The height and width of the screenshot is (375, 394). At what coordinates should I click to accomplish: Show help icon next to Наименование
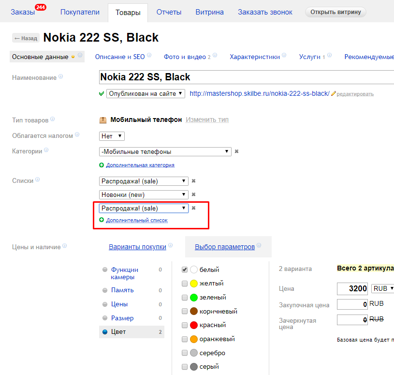pos(60,77)
